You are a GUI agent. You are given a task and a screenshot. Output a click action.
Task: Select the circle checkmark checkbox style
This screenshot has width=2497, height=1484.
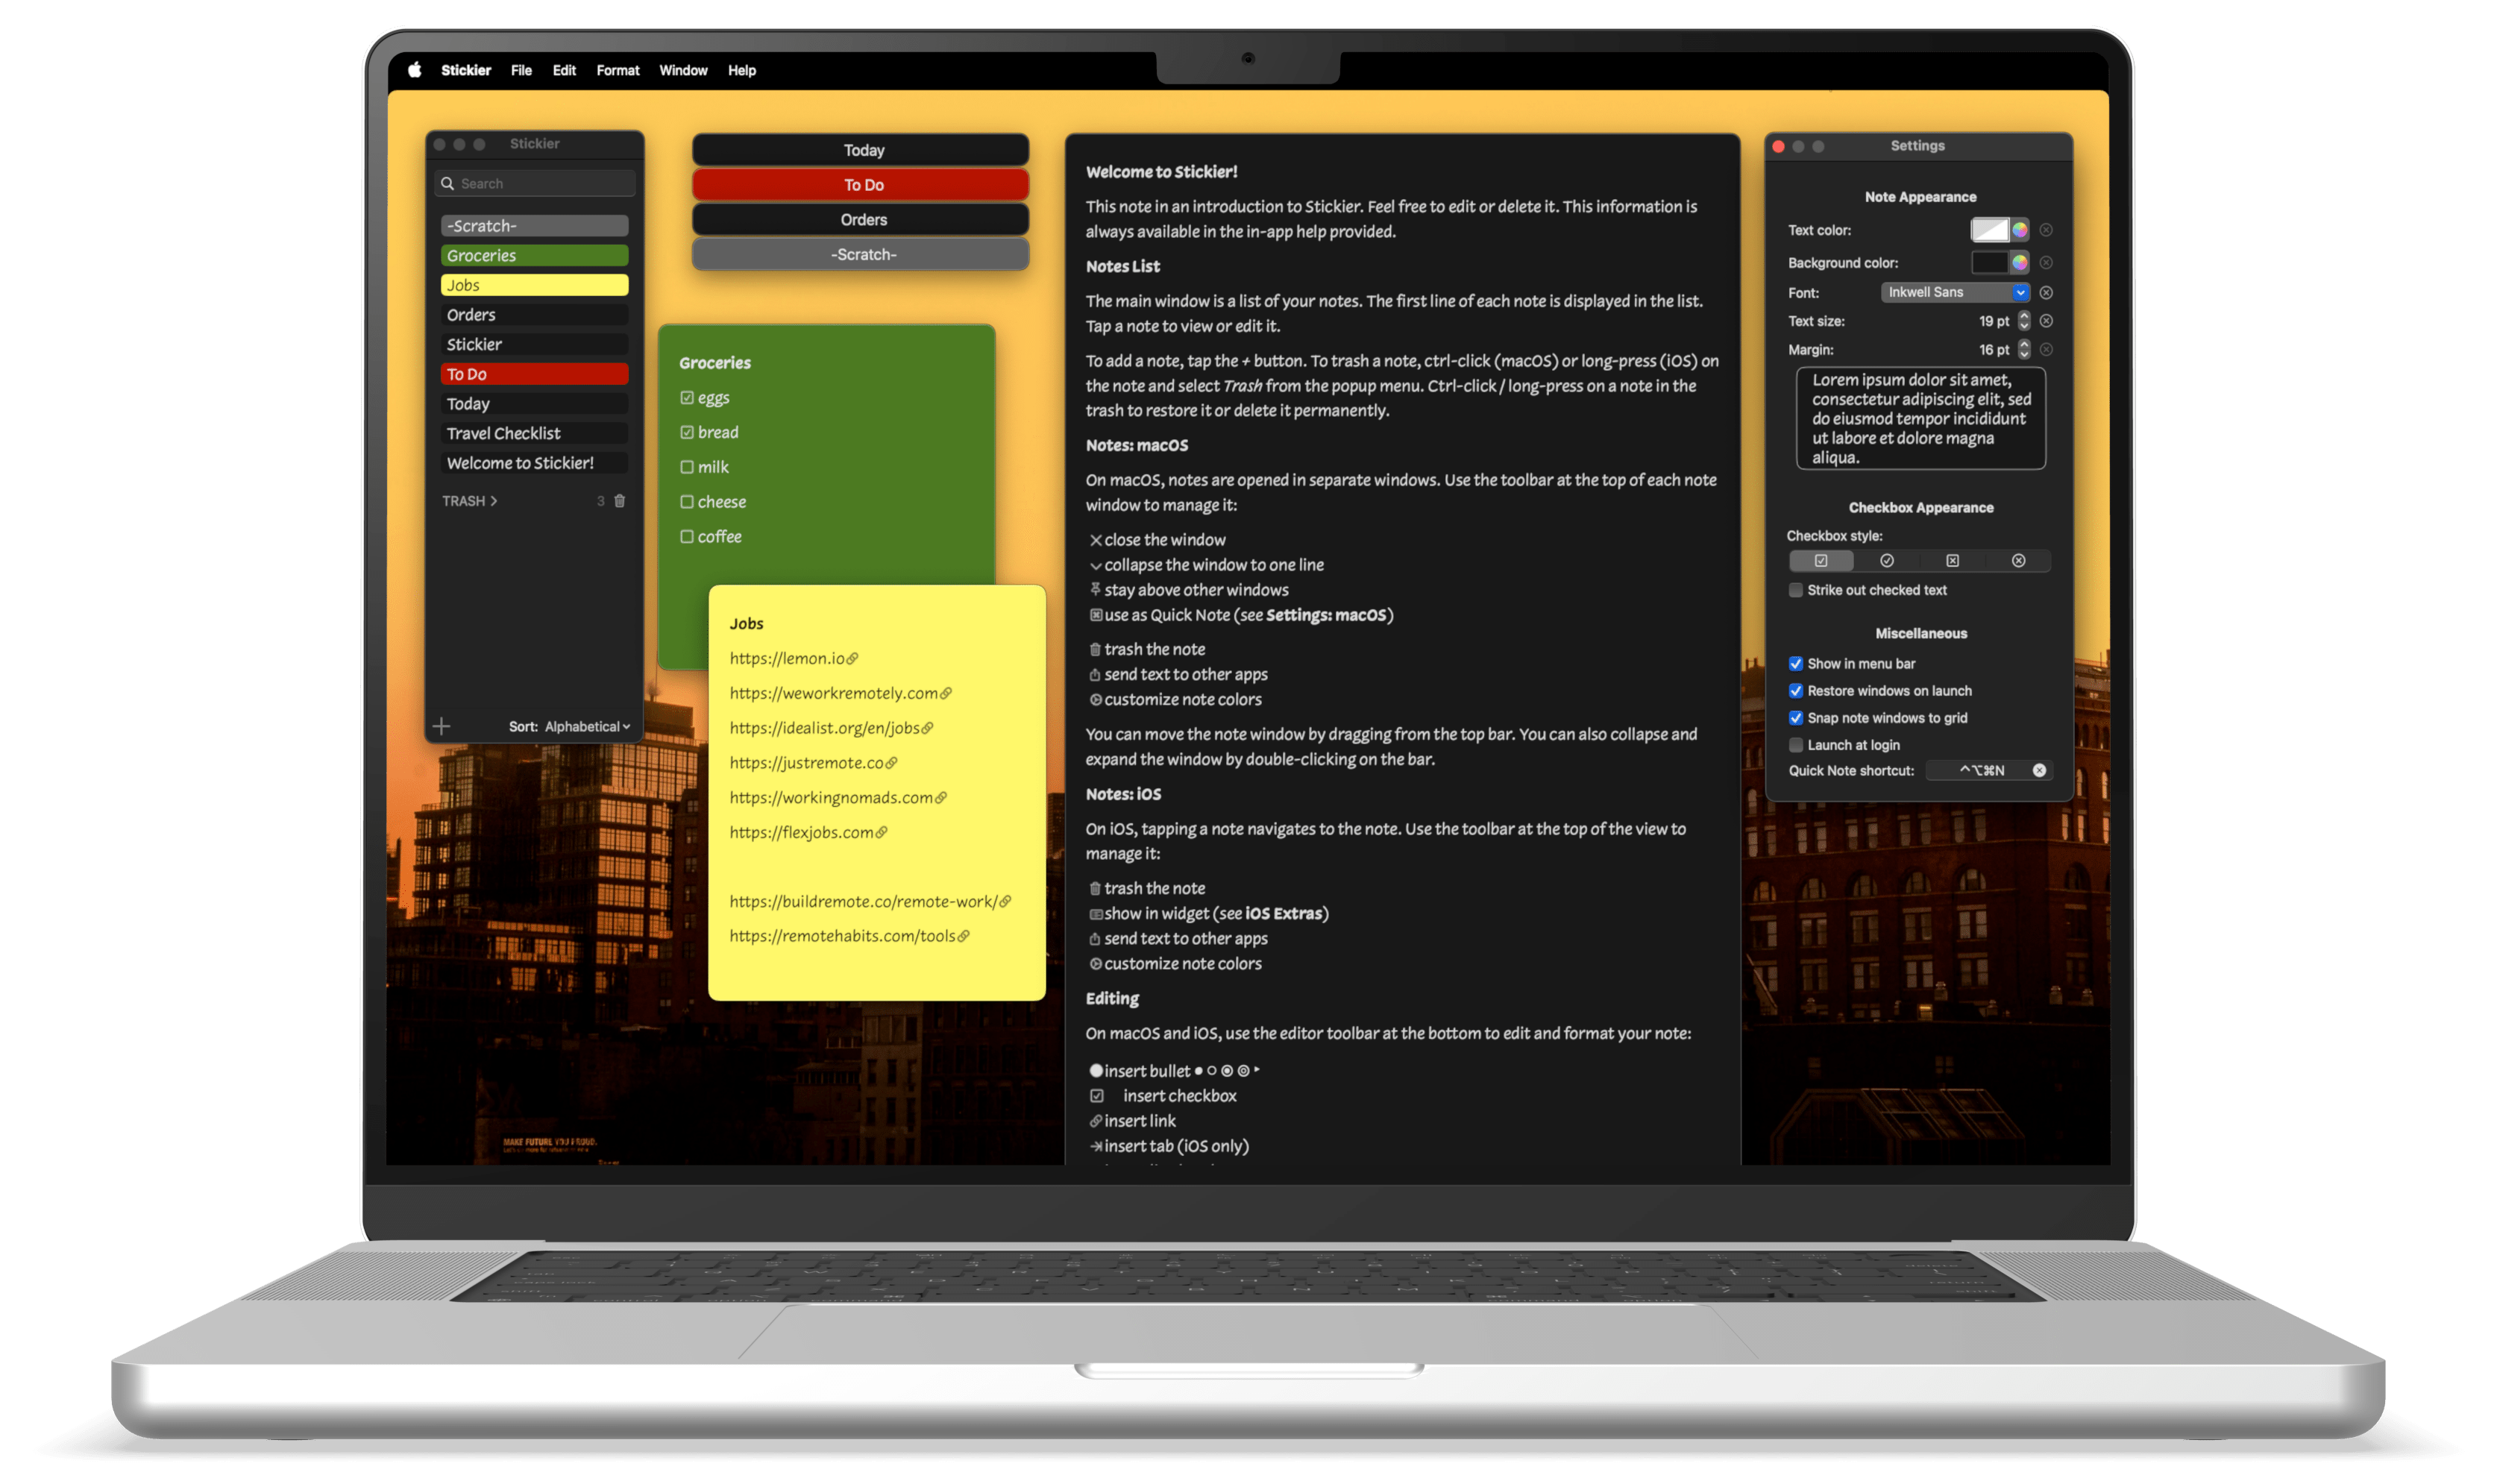[1887, 561]
